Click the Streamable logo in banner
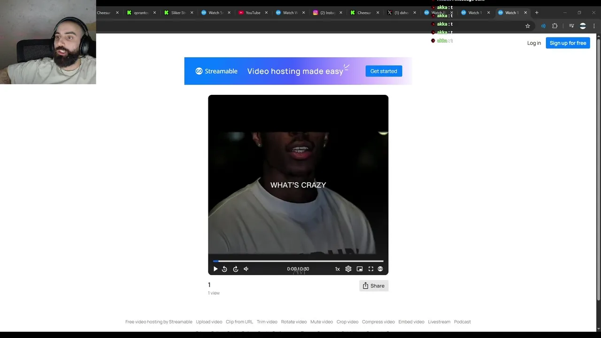 [x=216, y=71]
